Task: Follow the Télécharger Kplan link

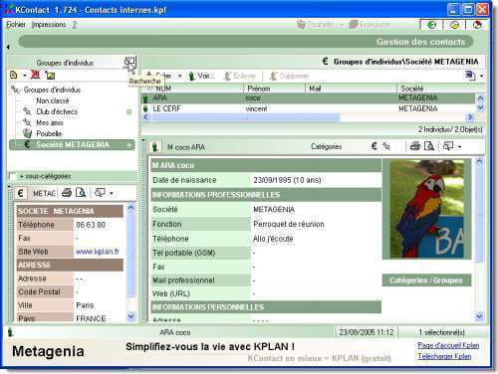Action: coord(444,356)
